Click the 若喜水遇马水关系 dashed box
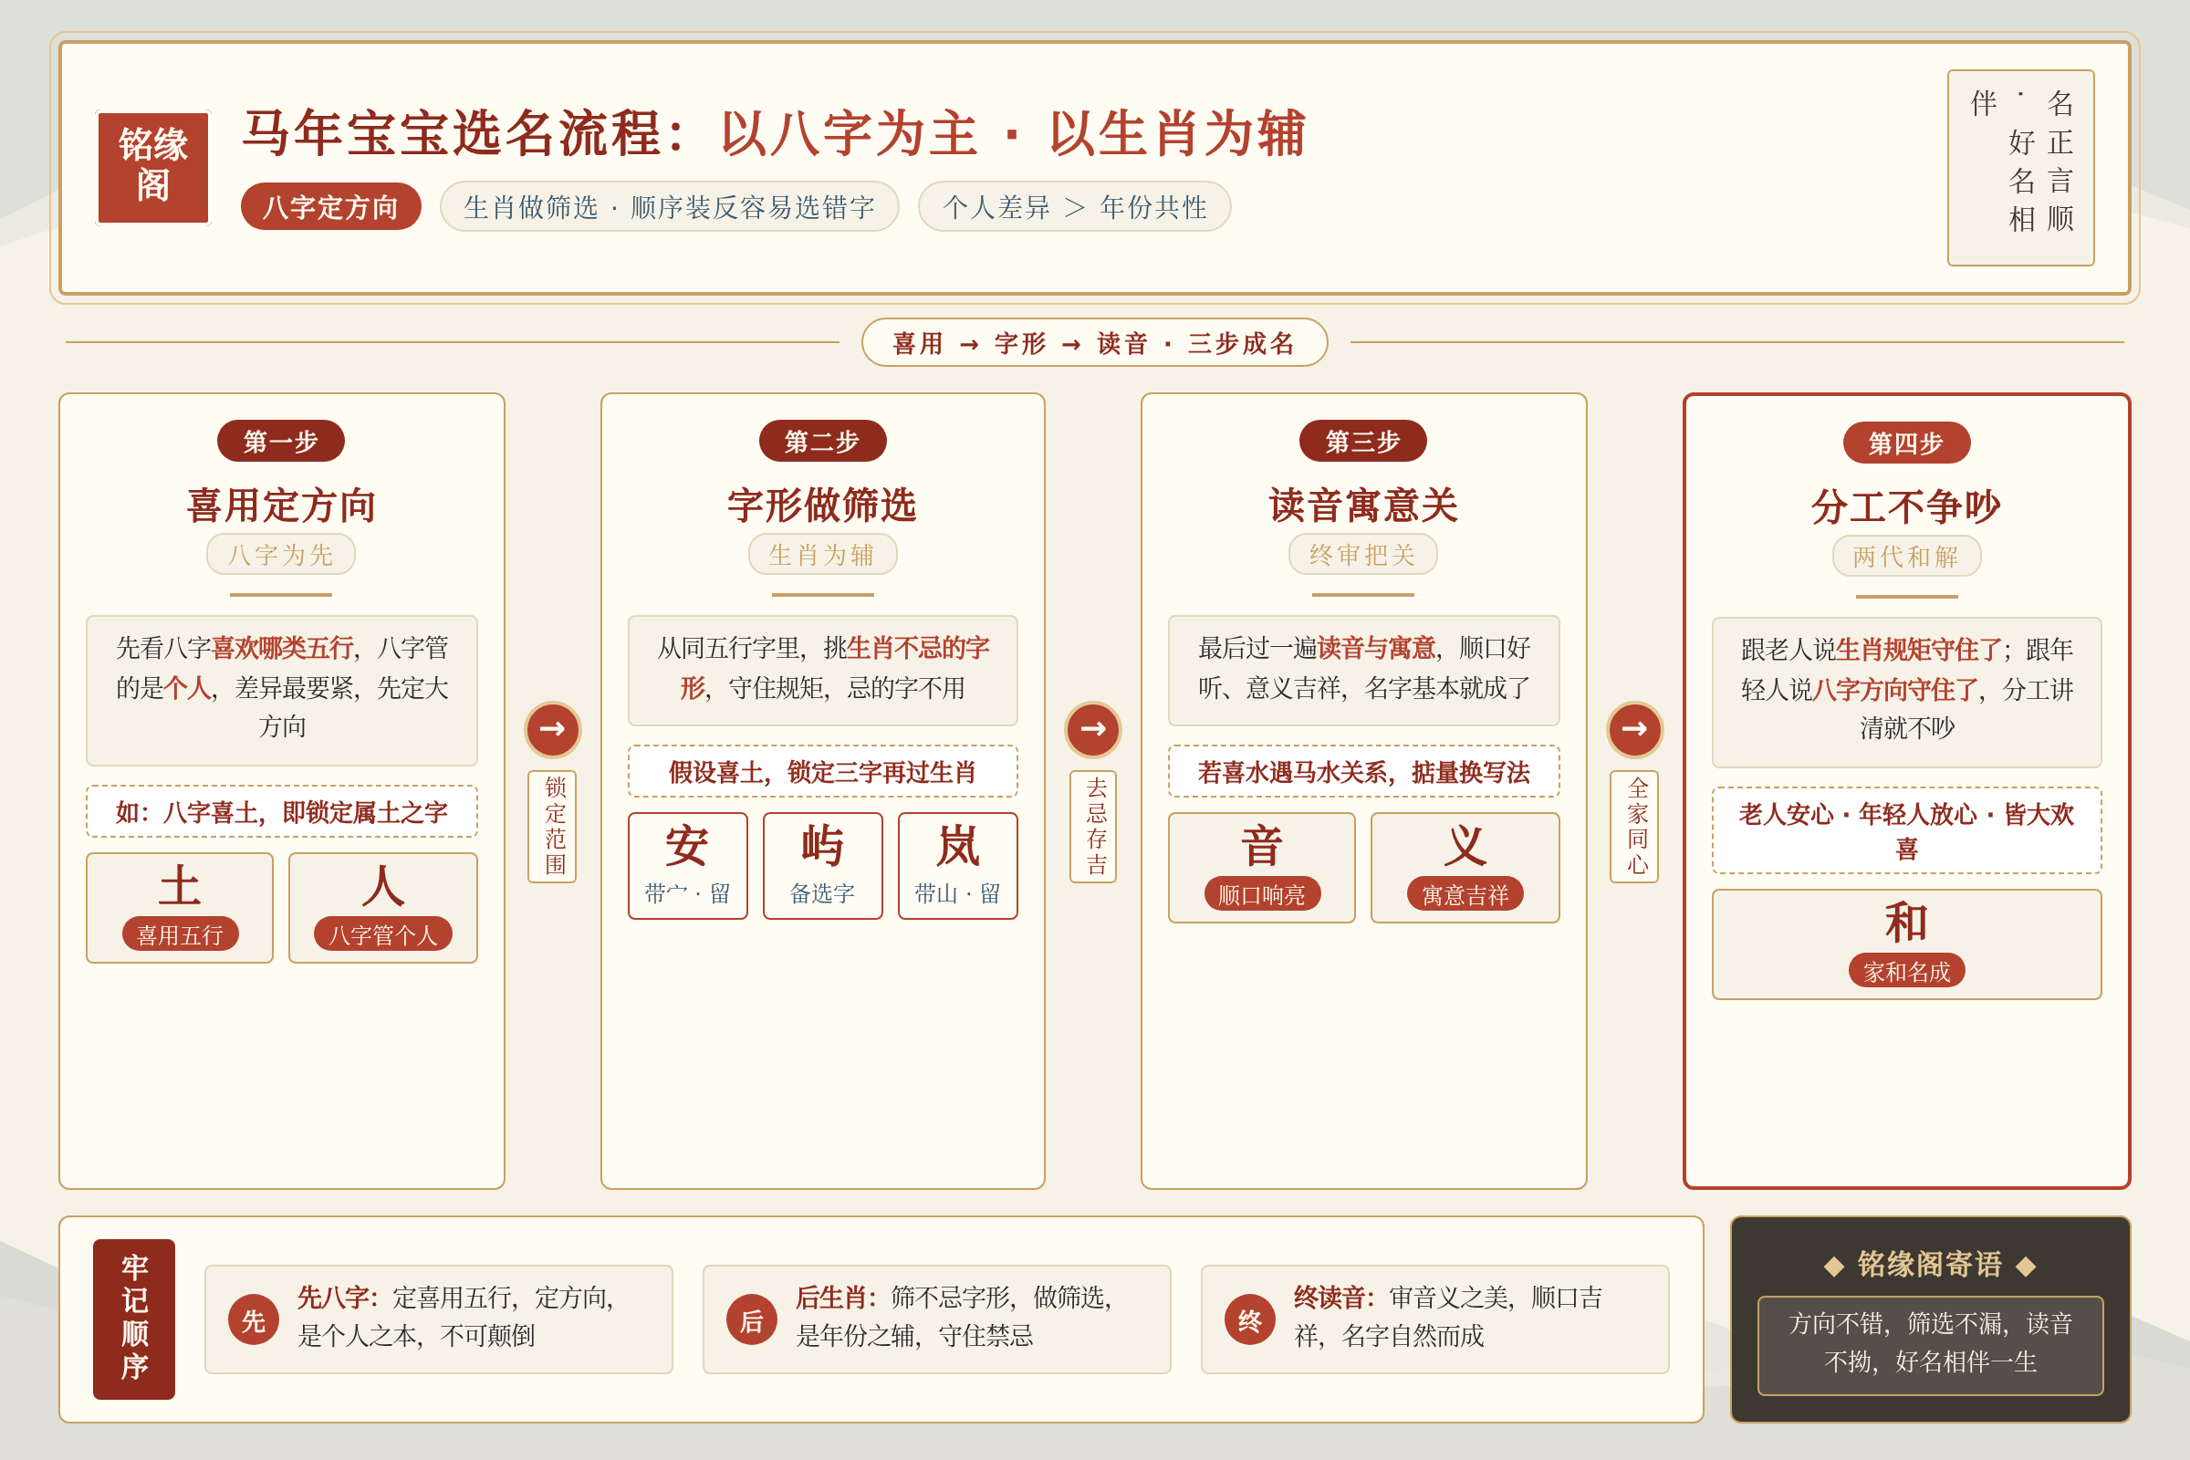The height and width of the screenshot is (1460, 2190). (x=1363, y=771)
